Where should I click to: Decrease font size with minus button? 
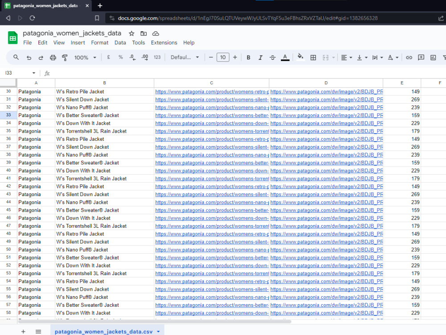click(x=211, y=57)
